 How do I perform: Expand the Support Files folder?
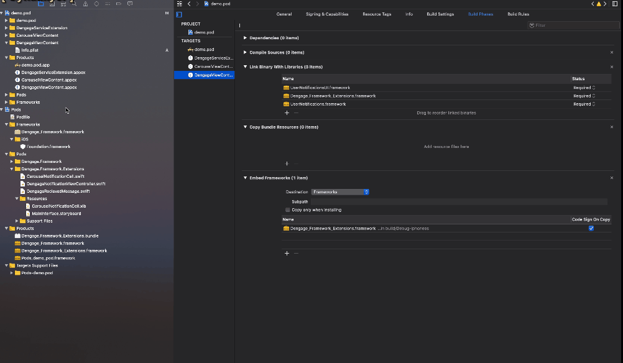tap(17, 221)
